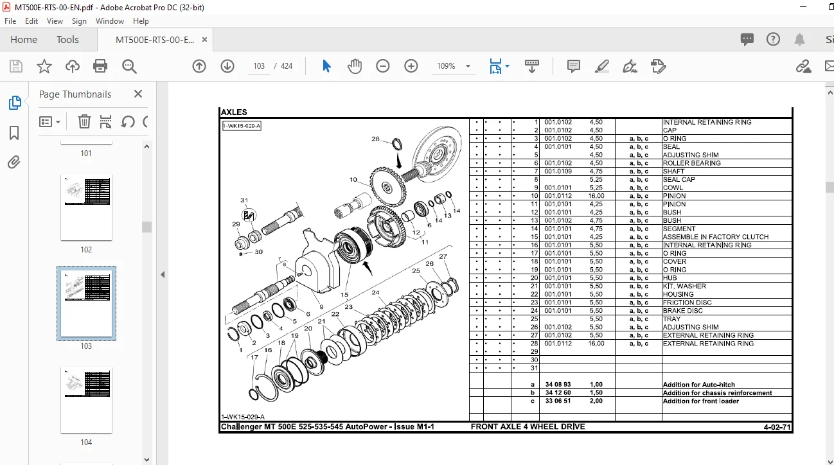Click the insert pages thumbnail toolbar icon
Screen dimensions: 834x465
click(x=106, y=121)
